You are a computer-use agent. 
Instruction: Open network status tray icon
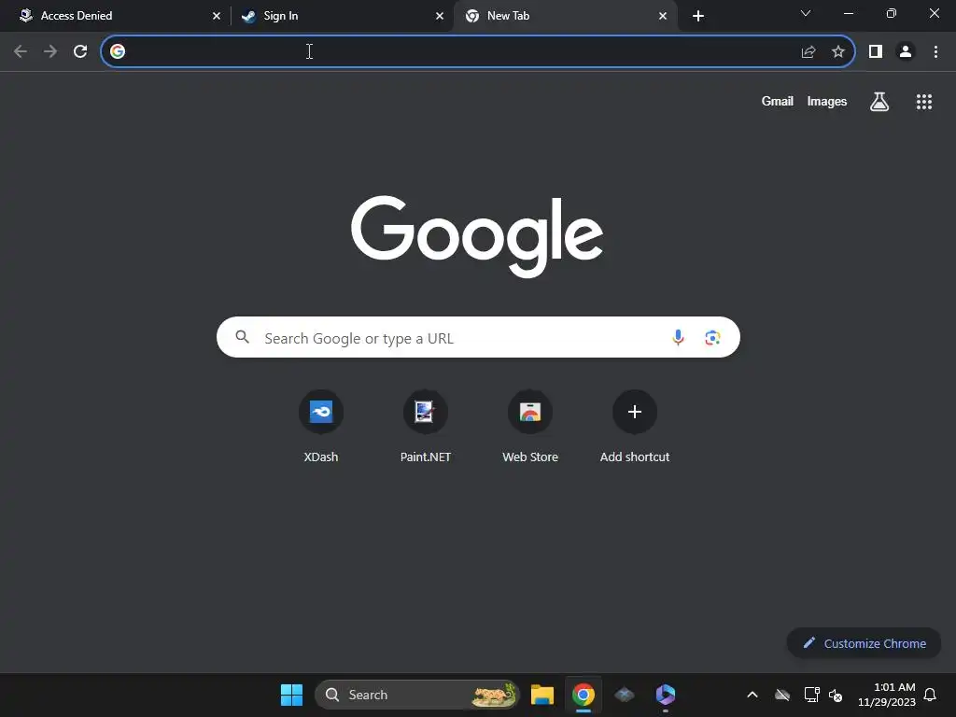click(811, 695)
